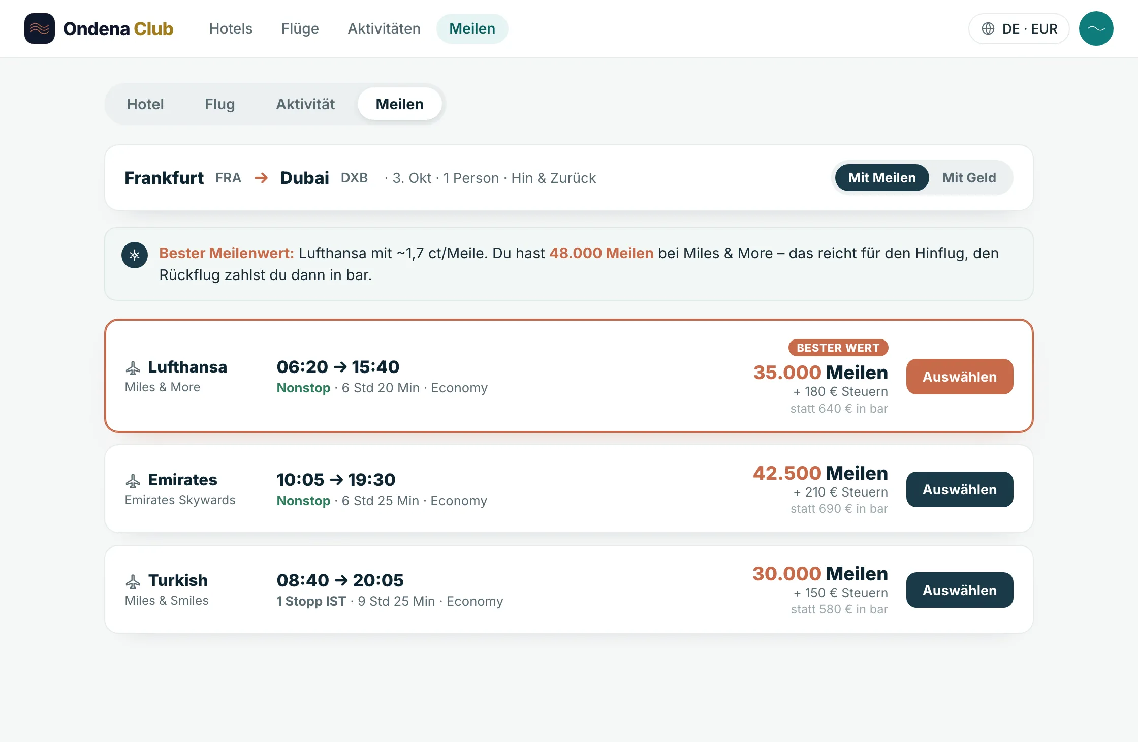Click the Ondena Club wave logo icon
The image size is (1138, 742).
pyautogui.click(x=40, y=28)
